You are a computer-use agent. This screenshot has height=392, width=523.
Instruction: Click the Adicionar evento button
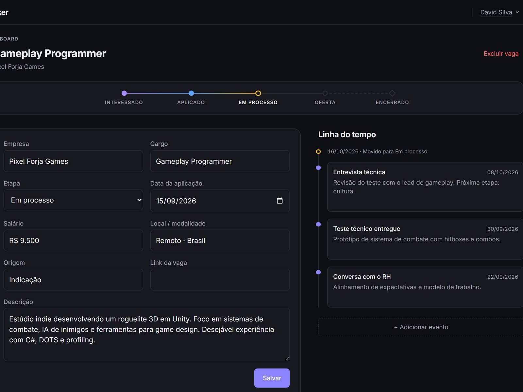click(x=421, y=327)
